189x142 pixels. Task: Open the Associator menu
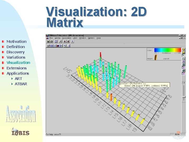pos(66,38)
